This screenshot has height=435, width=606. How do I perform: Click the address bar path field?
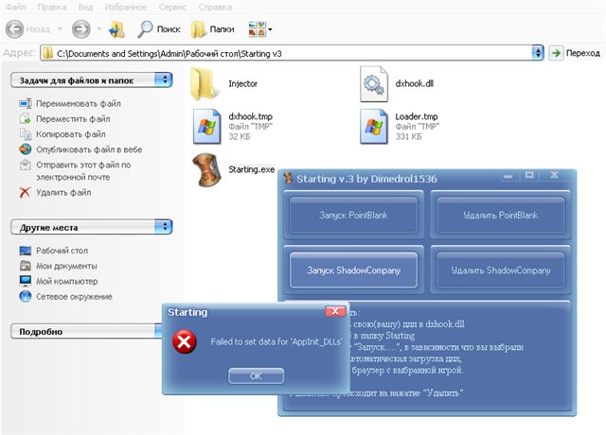click(286, 53)
